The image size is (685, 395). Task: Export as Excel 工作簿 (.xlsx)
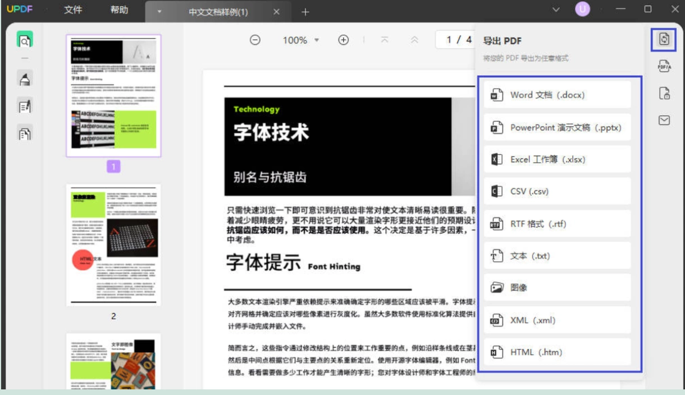pos(558,159)
